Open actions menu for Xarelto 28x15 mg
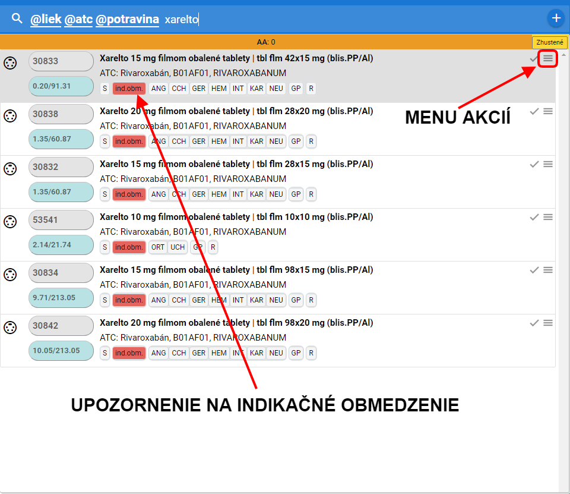Image resolution: width=570 pixels, height=494 pixels. pos(548,164)
